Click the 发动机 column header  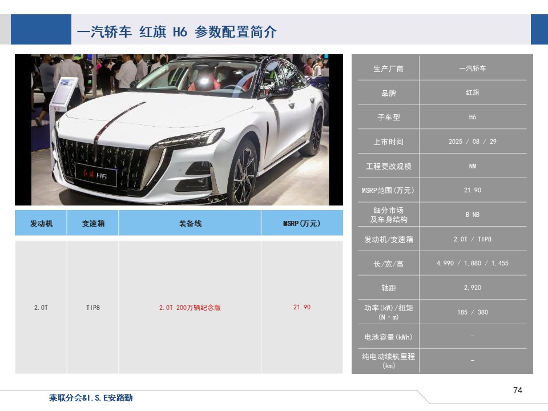[41, 223]
